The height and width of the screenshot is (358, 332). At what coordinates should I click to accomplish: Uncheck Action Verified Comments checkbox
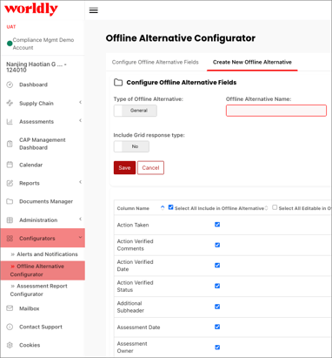pos(217,245)
